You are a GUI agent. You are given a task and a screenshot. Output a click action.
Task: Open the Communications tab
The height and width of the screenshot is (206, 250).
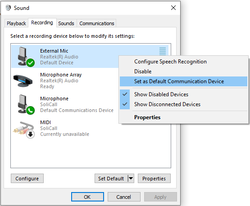96,23
